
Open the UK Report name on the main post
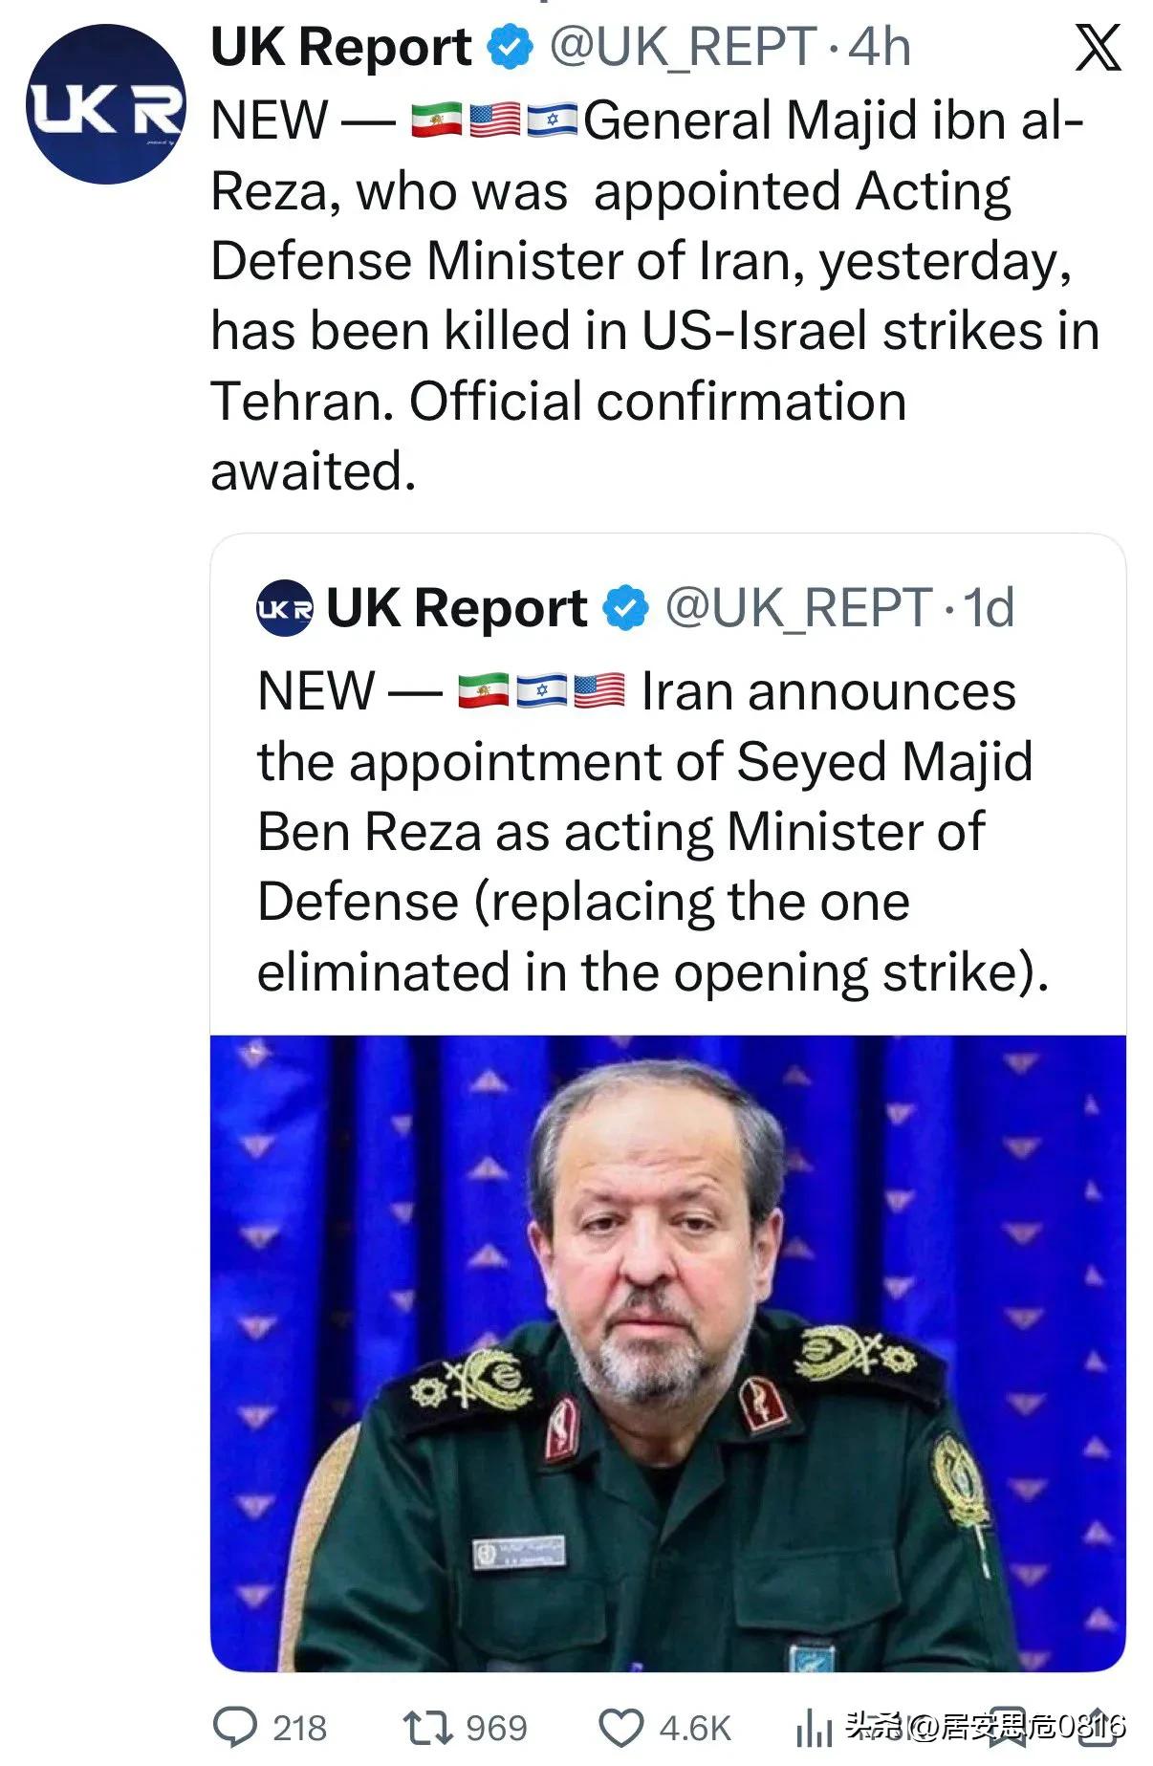point(341,48)
